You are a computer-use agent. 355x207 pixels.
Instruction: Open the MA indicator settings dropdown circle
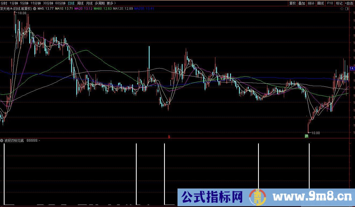(x=34, y=9)
